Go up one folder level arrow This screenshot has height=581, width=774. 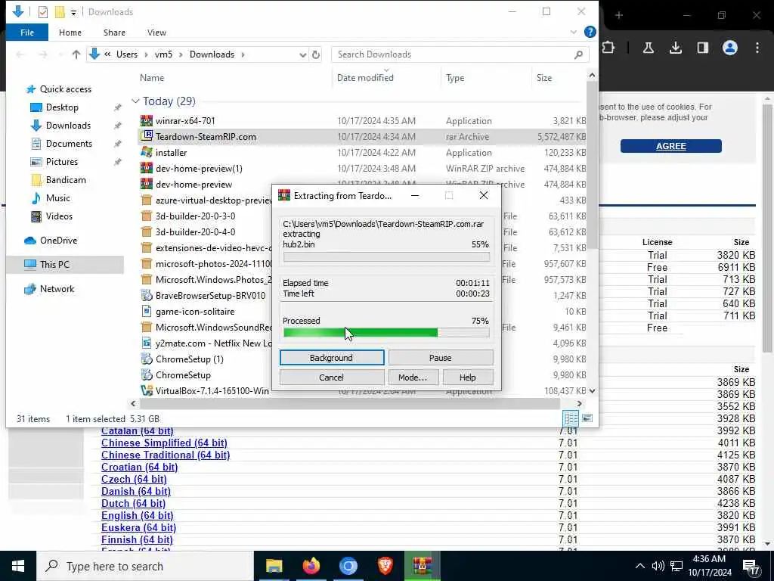[x=76, y=54]
